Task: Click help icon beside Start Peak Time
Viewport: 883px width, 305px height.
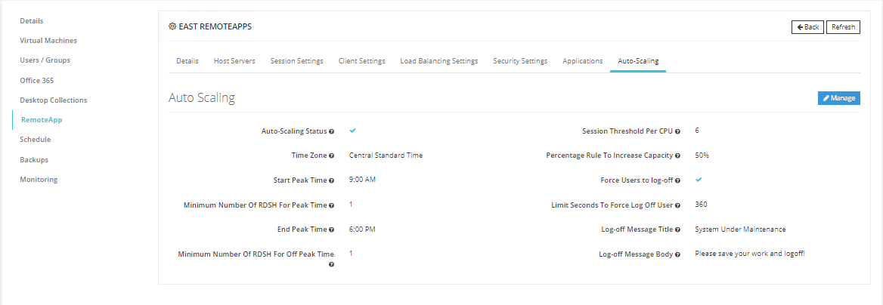Action: (332, 181)
